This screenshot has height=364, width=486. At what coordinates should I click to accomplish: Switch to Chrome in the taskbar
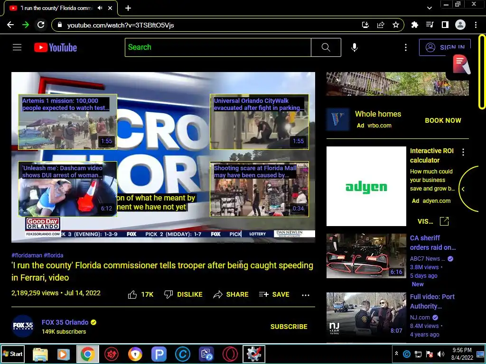[x=88, y=354]
